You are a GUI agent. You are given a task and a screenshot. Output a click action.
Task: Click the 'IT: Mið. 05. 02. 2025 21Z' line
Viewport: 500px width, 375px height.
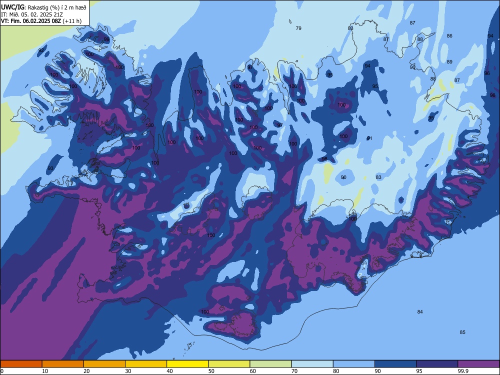pyautogui.click(x=32, y=14)
